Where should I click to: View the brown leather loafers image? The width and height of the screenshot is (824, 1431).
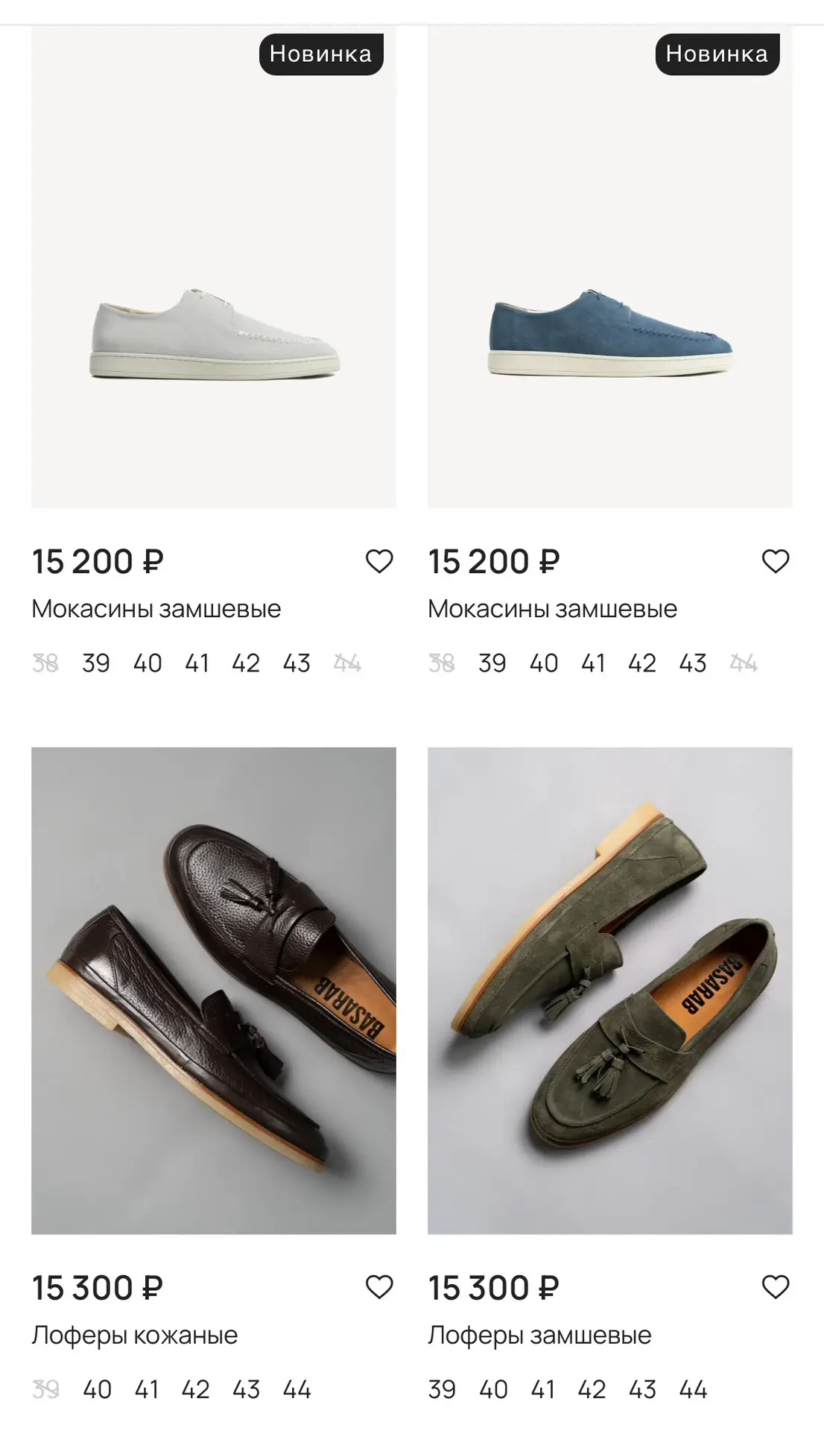click(214, 991)
